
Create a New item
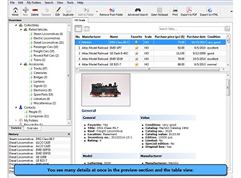point(26,12)
